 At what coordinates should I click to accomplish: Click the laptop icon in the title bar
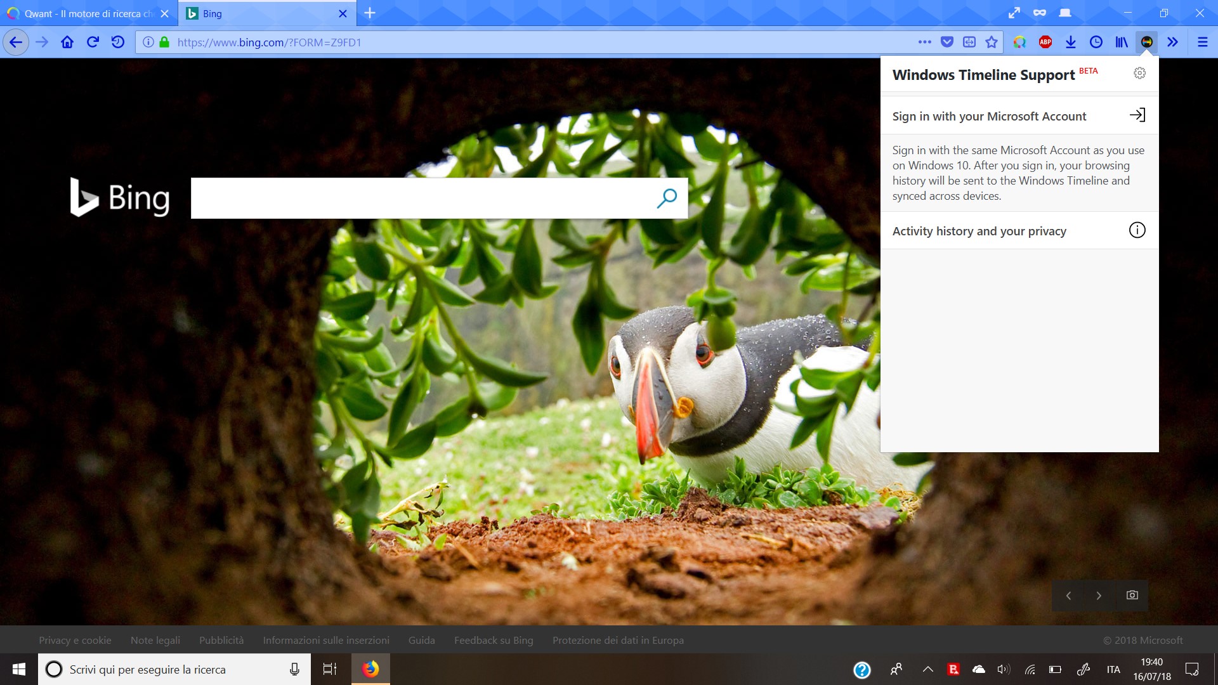click(1065, 13)
